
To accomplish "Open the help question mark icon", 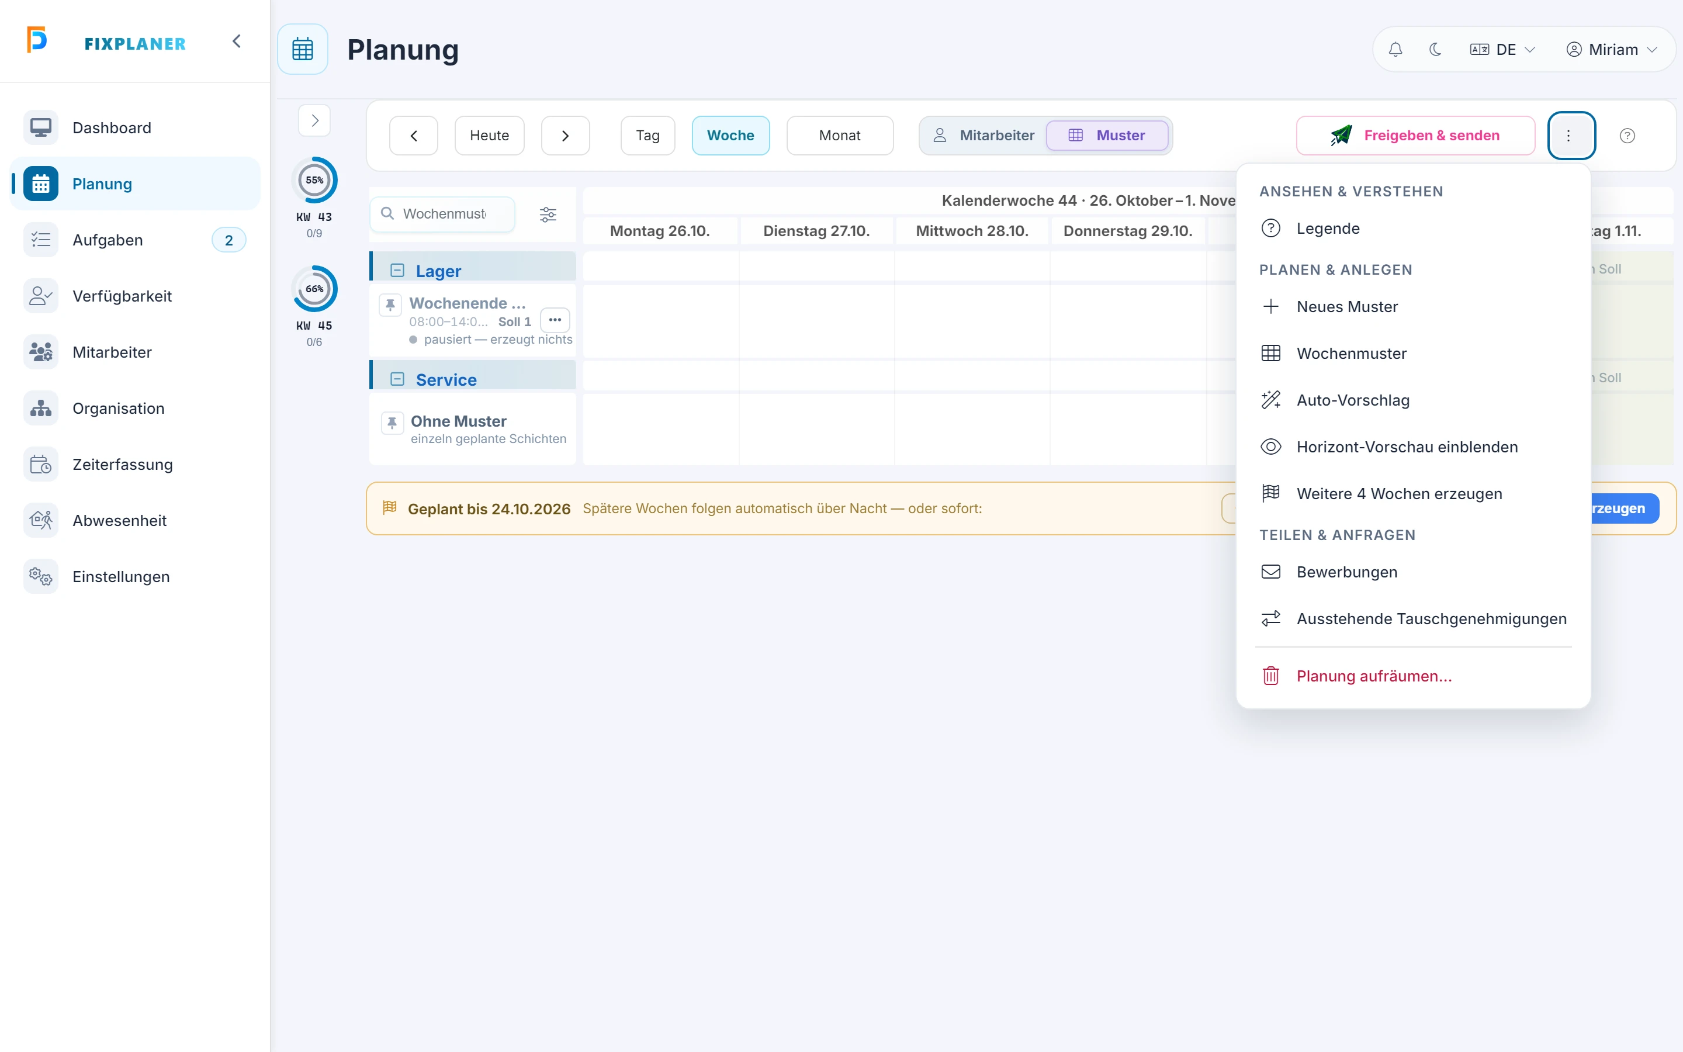I will 1627,136.
